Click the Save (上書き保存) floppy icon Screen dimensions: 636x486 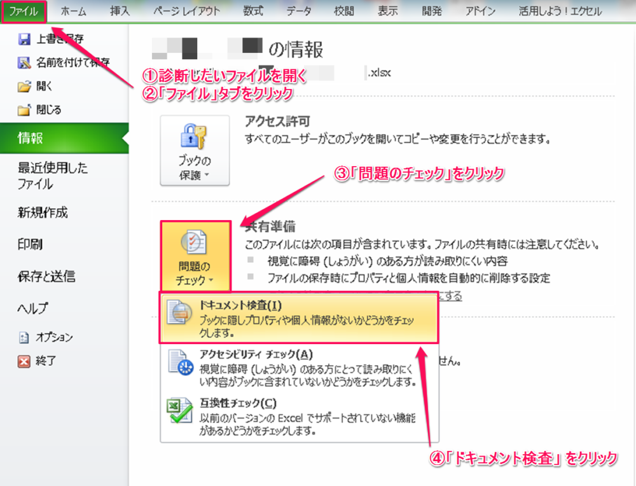25,39
